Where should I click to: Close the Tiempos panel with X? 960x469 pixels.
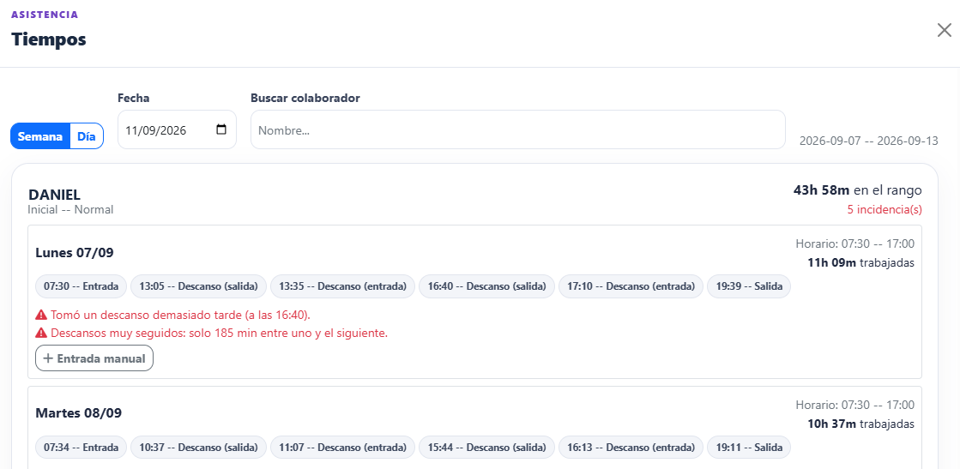tap(944, 30)
